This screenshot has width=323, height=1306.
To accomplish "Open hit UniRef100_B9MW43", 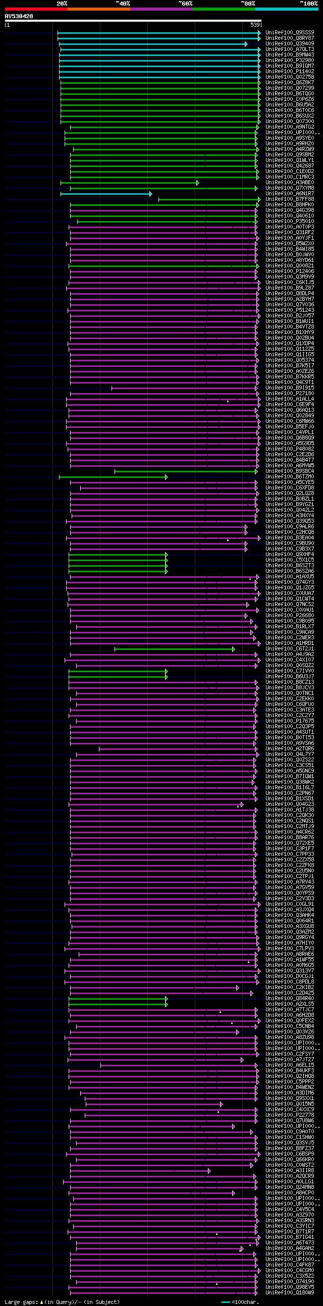I will click(x=290, y=55).
